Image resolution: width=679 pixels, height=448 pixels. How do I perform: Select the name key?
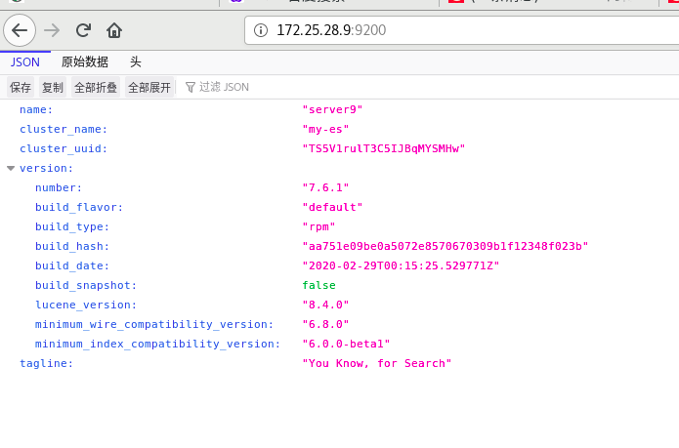[36, 110]
